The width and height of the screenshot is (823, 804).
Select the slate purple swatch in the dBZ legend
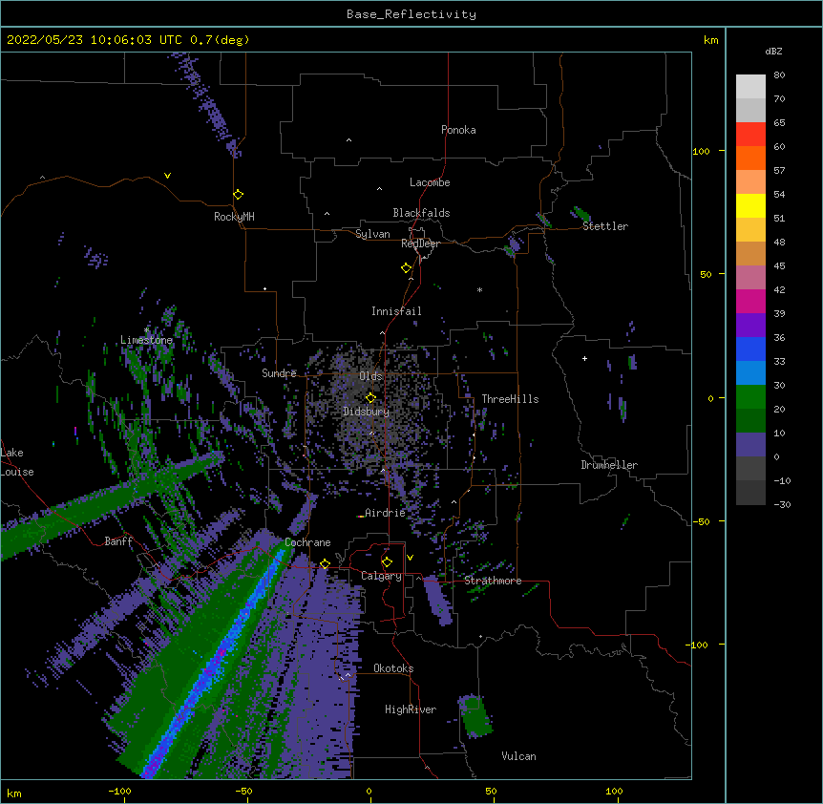pyautogui.click(x=750, y=445)
